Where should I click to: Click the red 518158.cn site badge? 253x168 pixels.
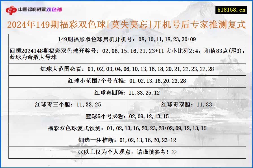[231, 8]
